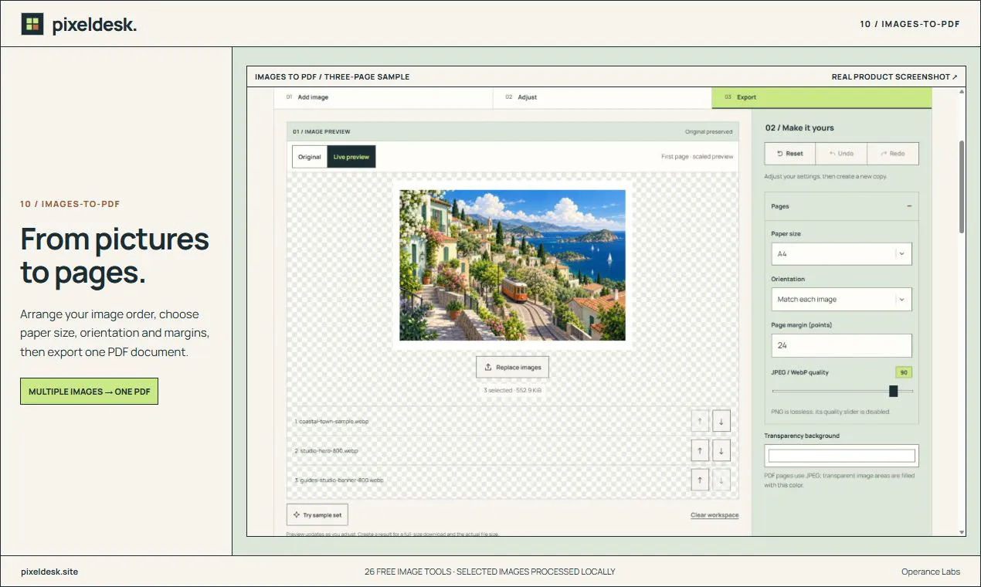Click the 'From pictures to pages.' headline
This screenshot has height=587, width=981.
(114, 256)
